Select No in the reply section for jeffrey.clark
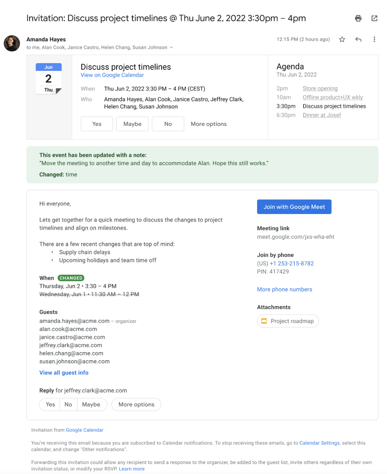The image size is (387, 474). click(x=68, y=404)
